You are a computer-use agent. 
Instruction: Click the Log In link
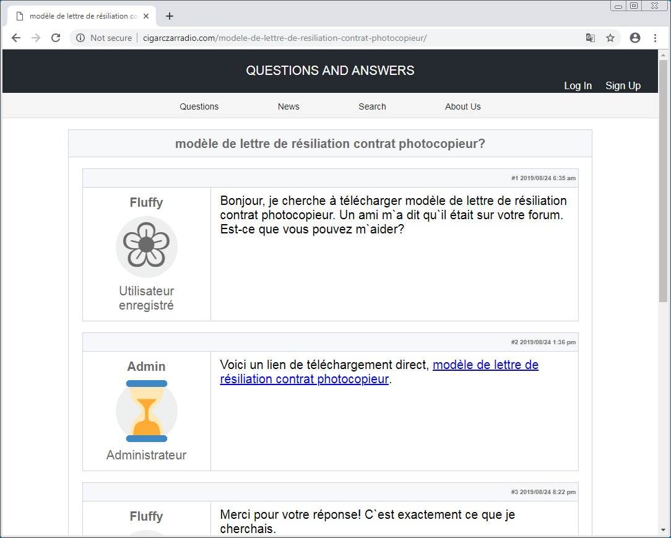[x=578, y=85]
